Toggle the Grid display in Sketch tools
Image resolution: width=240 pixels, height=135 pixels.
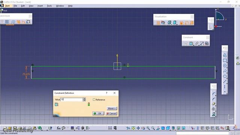[x=7, y=22]
